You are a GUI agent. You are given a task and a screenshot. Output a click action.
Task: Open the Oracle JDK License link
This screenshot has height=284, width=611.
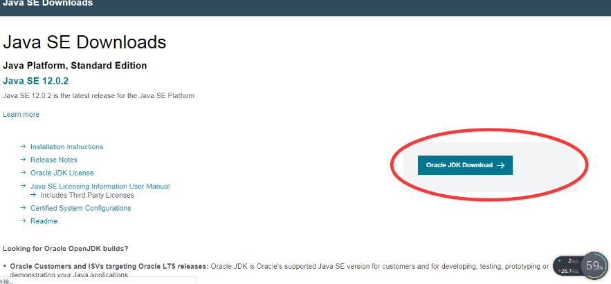(x=62, y=173)
